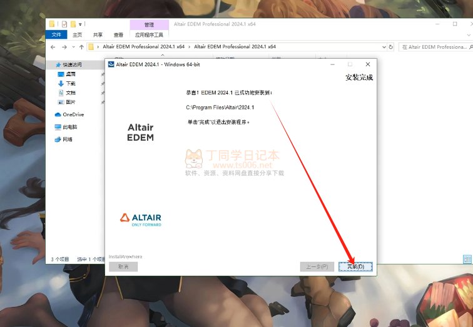
Task: Click the 完成(D) finish button
Action: [355, 266]
